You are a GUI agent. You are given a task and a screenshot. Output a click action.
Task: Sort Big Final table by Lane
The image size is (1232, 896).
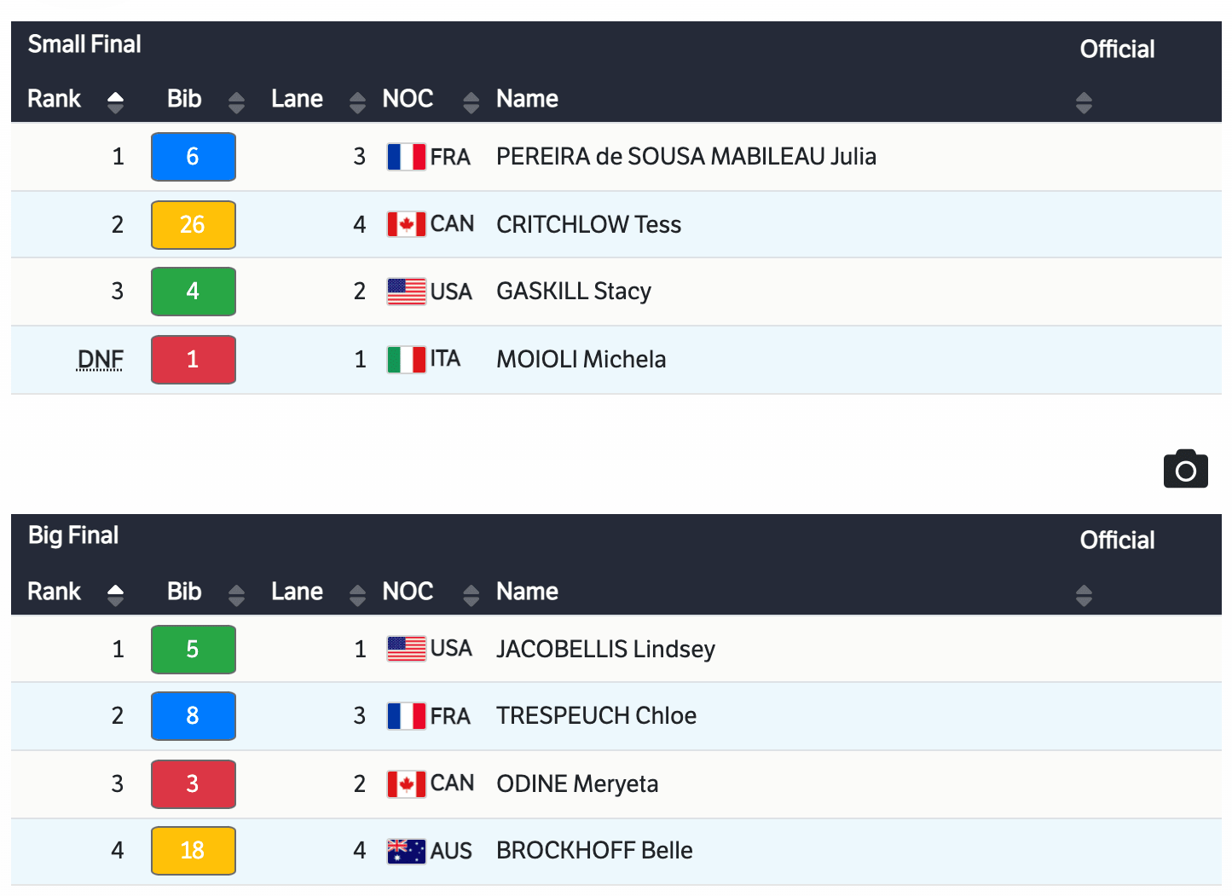coord(357,594)
